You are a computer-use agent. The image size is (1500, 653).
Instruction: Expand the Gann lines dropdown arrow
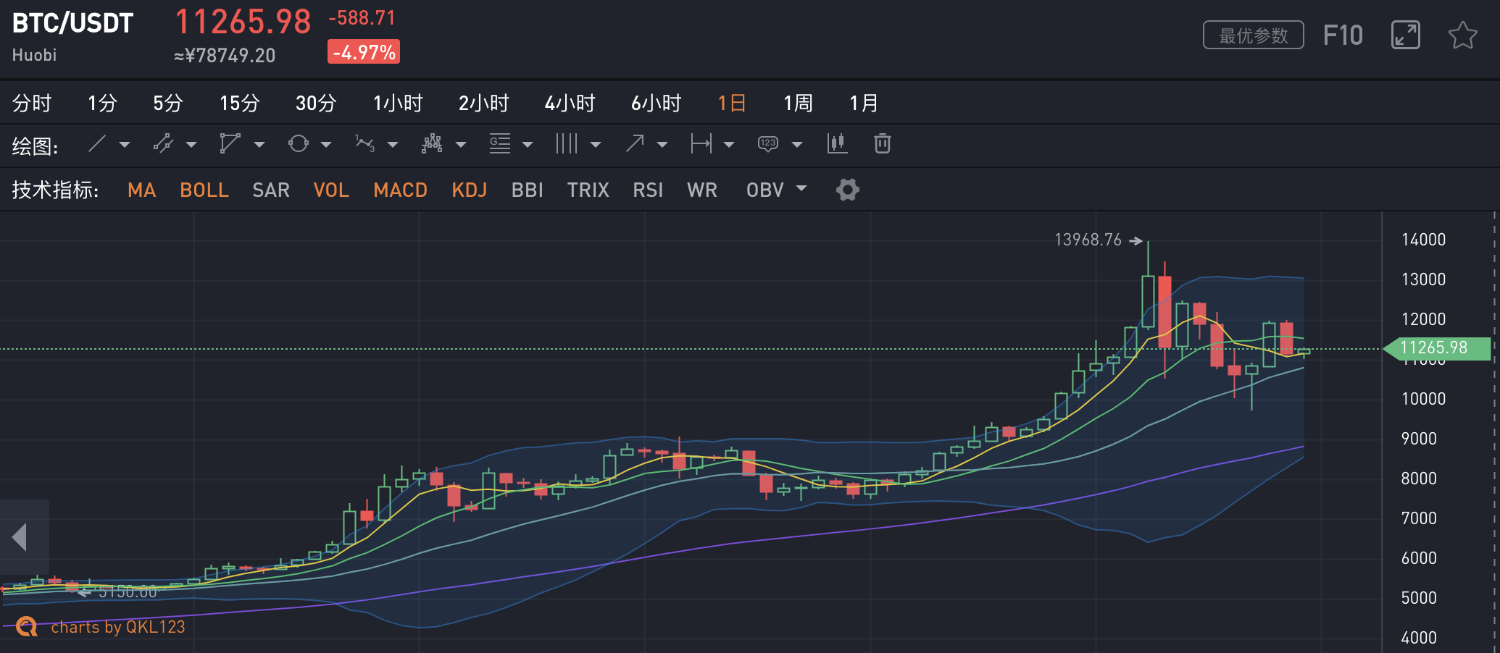(x=528, y=145)
